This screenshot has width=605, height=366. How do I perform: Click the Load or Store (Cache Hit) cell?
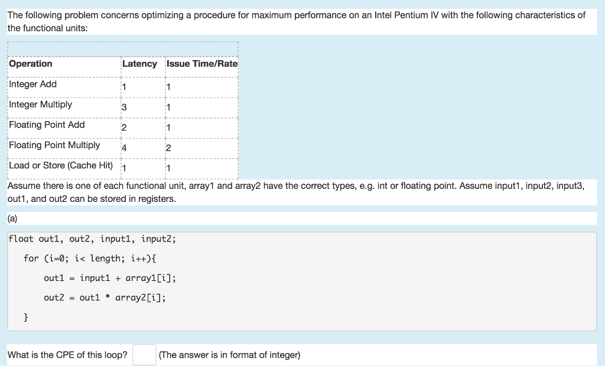pos(61,165)
